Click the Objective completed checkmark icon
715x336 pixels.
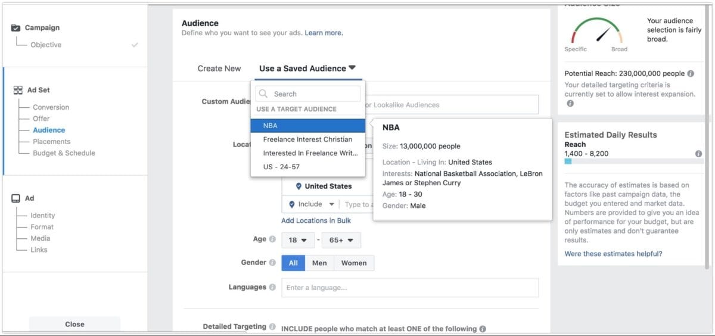[x=135, y=45]
